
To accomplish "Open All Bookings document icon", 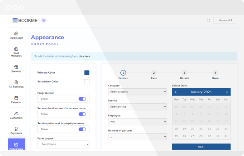I will coord(16,82).
